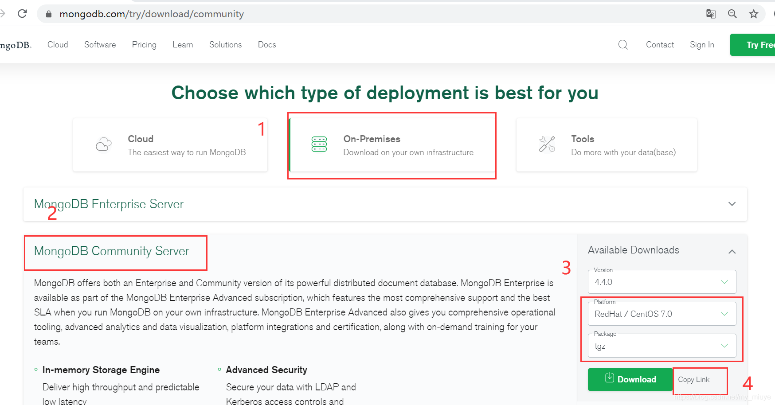
Task: Collapse Available Downloads chevron
Action: [x=732, y=252]
